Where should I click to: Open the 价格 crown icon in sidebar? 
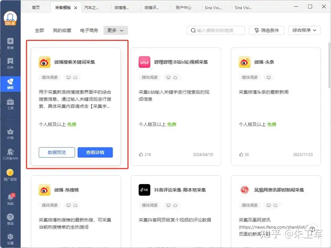[10, 132]
